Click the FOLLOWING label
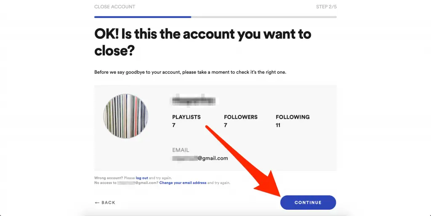Image resolution: width=431 pixels, height=216 pixels. click(293, 117)
